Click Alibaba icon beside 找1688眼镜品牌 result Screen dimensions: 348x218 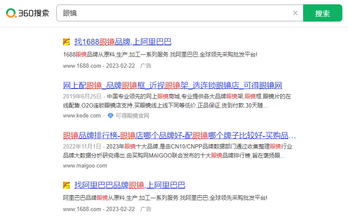click(x=66, y=42)
